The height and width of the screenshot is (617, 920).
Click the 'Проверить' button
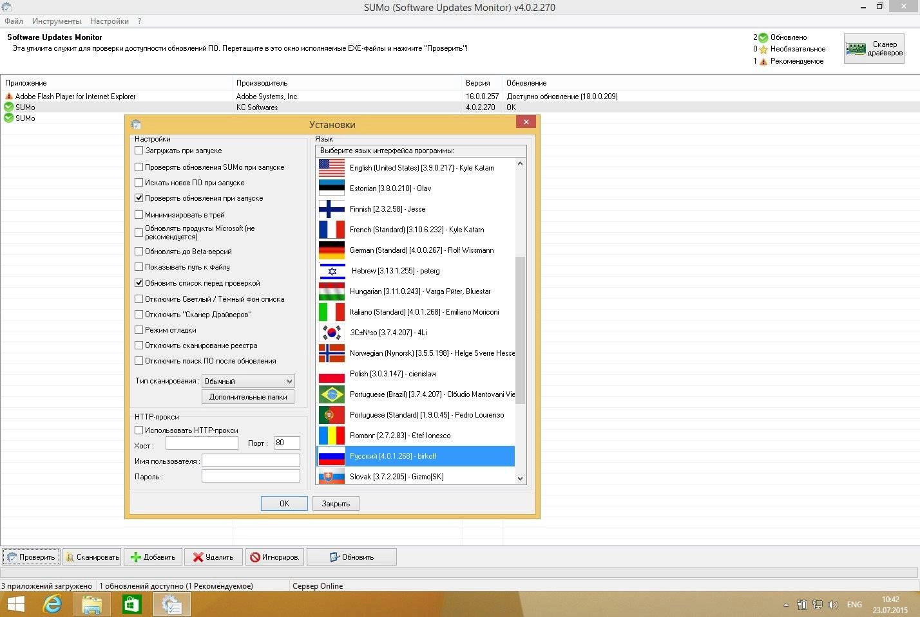[31, 557]
